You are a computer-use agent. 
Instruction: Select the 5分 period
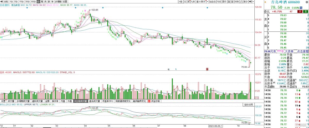(16, 2)
